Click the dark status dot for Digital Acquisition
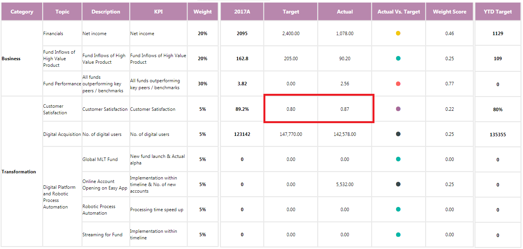523x249 pixels. tap(398, 134)
